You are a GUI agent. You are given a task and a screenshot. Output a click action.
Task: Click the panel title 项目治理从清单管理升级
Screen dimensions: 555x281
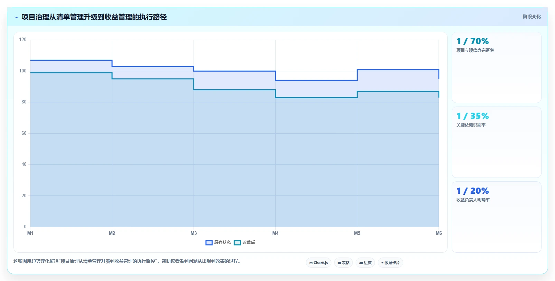click(94, 17)
